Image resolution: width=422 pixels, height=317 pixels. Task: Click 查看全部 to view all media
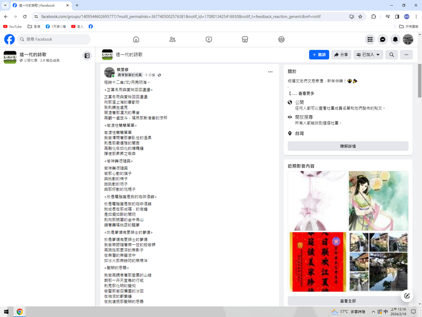(348, 301)
